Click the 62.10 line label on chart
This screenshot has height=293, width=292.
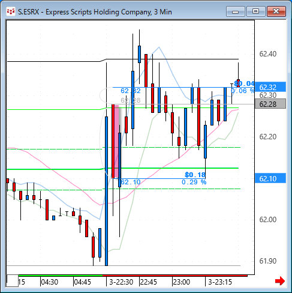pos(131,182)
